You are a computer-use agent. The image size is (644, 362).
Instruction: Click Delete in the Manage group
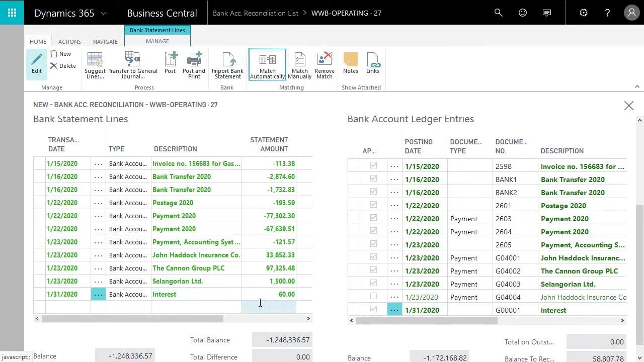[63, 66]
